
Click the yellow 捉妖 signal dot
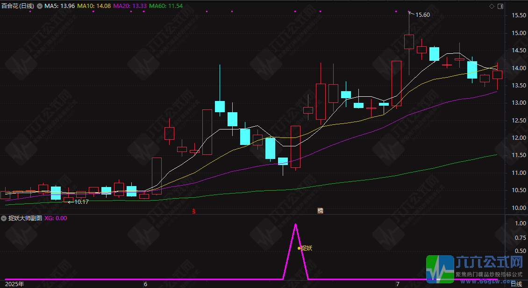click(299, 248)
